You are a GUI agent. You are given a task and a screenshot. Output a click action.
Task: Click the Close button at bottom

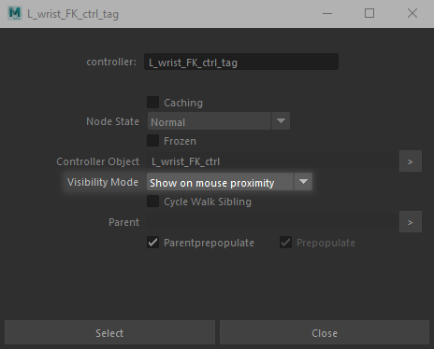coord(325,333)
